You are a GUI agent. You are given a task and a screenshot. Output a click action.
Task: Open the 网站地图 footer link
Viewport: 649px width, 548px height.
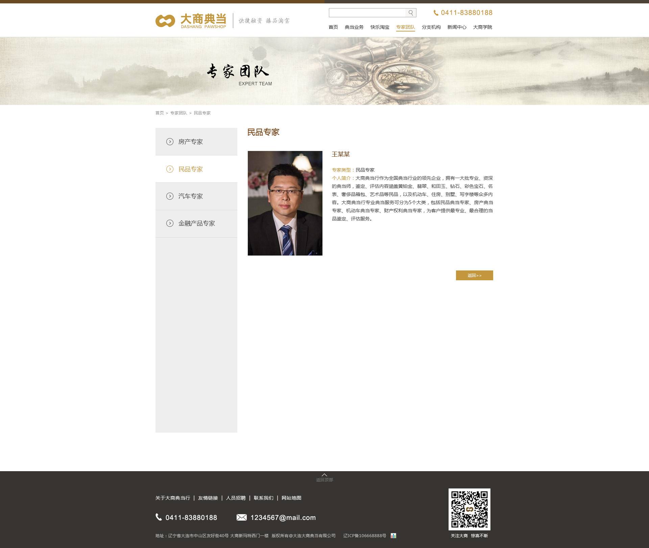point(291,498)
